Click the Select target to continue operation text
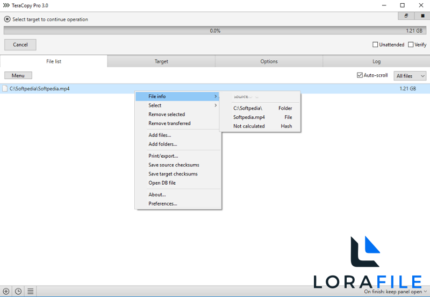The height and width of the screenshot is (297, 430). (x=50, y=19)
